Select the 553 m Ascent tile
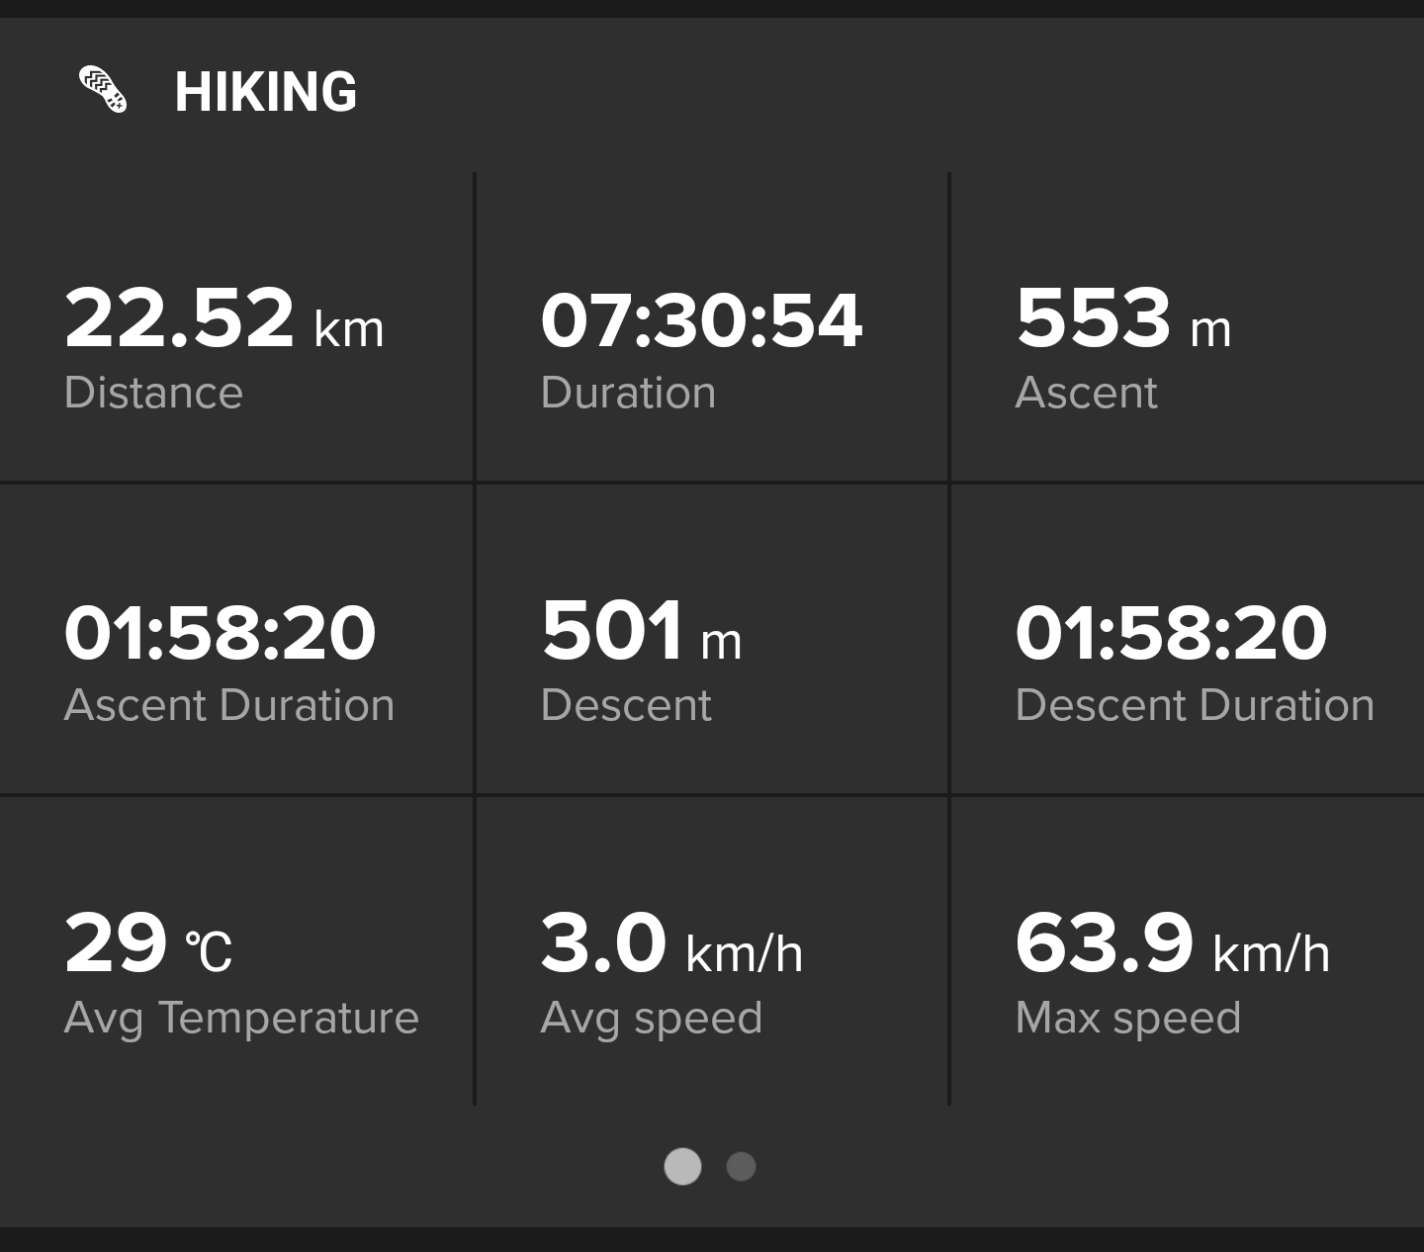This screenshot has width=1424, height=1252. [x=1188, y=326]
